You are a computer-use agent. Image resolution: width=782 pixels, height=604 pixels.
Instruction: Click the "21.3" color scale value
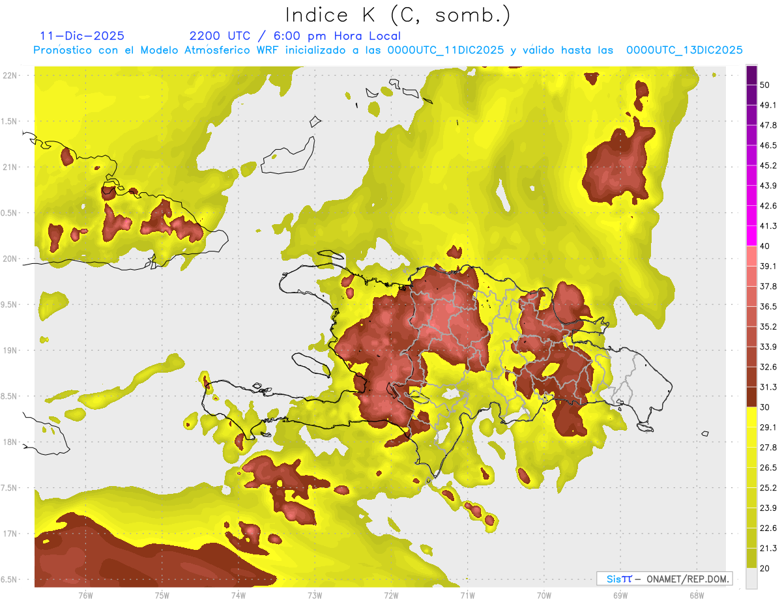click(x=768, y=548)
